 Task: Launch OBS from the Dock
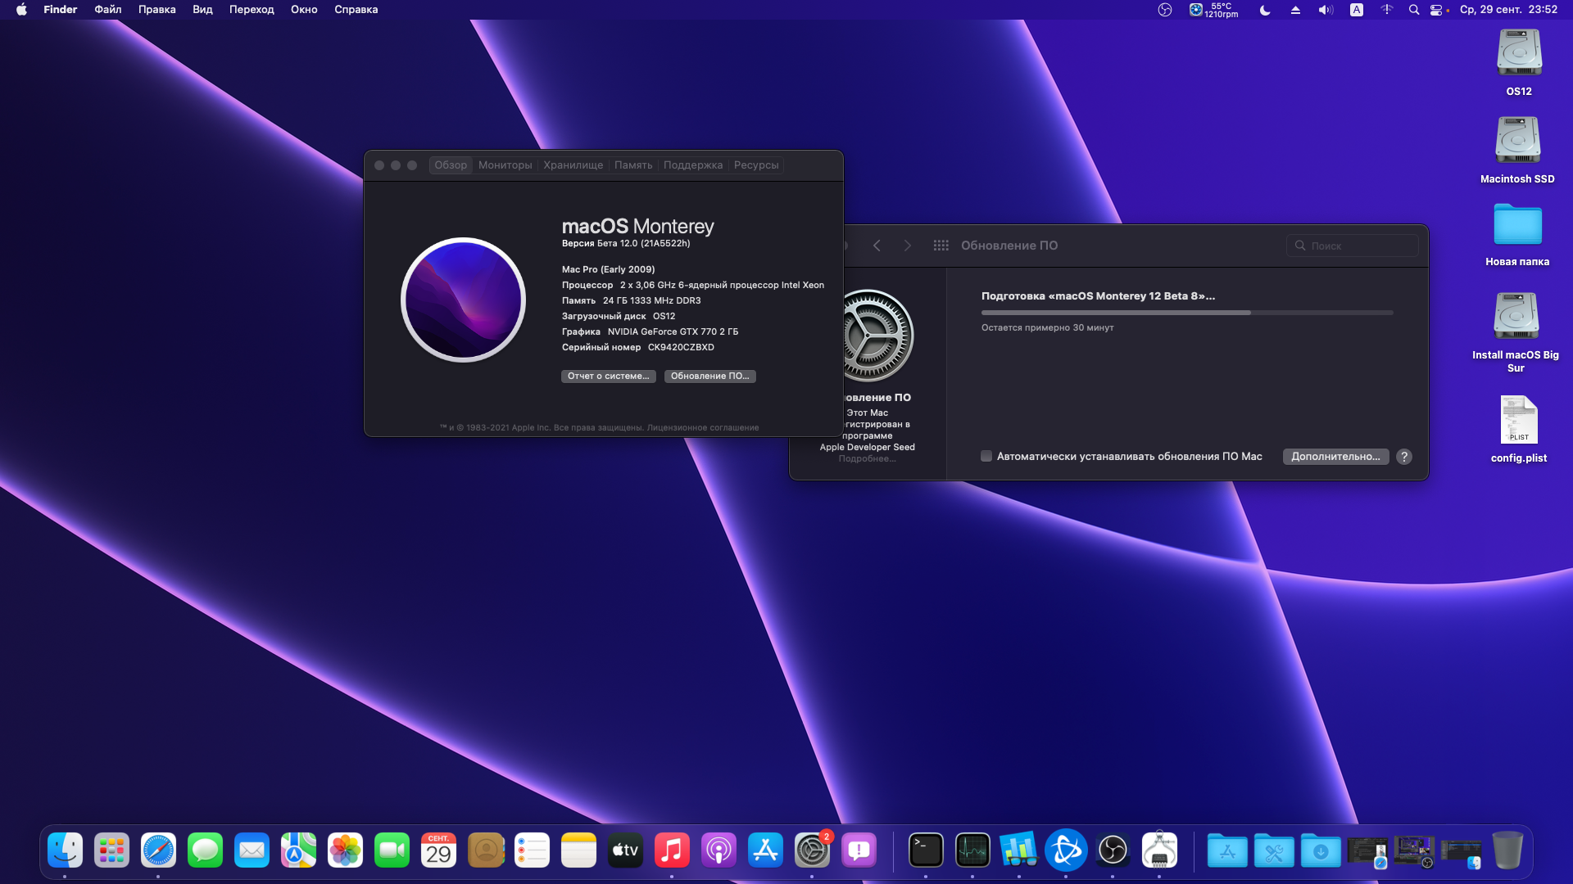[x=1113, y=850]
